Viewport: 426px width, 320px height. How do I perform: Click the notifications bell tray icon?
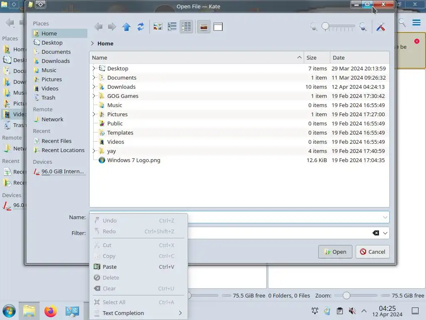click(x=315, y=311)
